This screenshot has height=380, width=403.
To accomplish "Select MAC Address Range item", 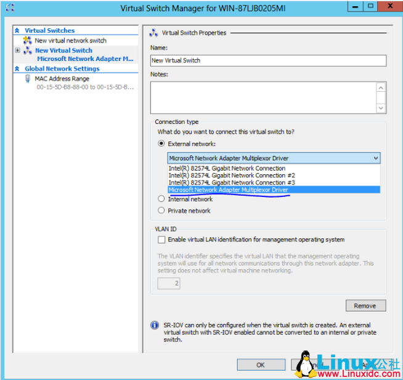I will [x=62, y=79].
